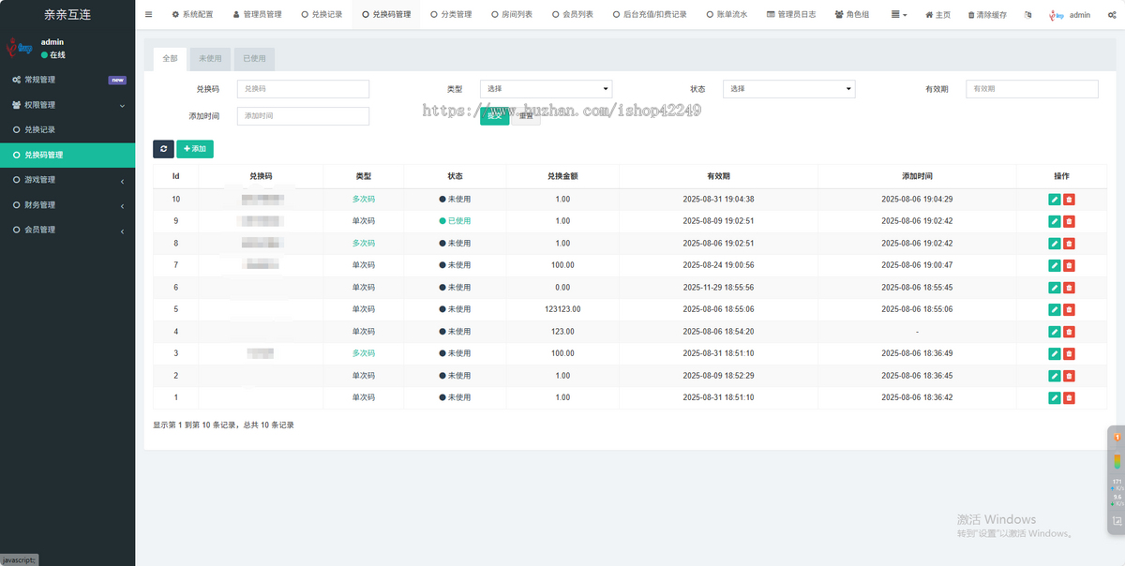Image resolution: width=1125 pixels, height=566 pixels.
Task: Collapse 权限管理 sidebar group
Action: tap(67, 105)
